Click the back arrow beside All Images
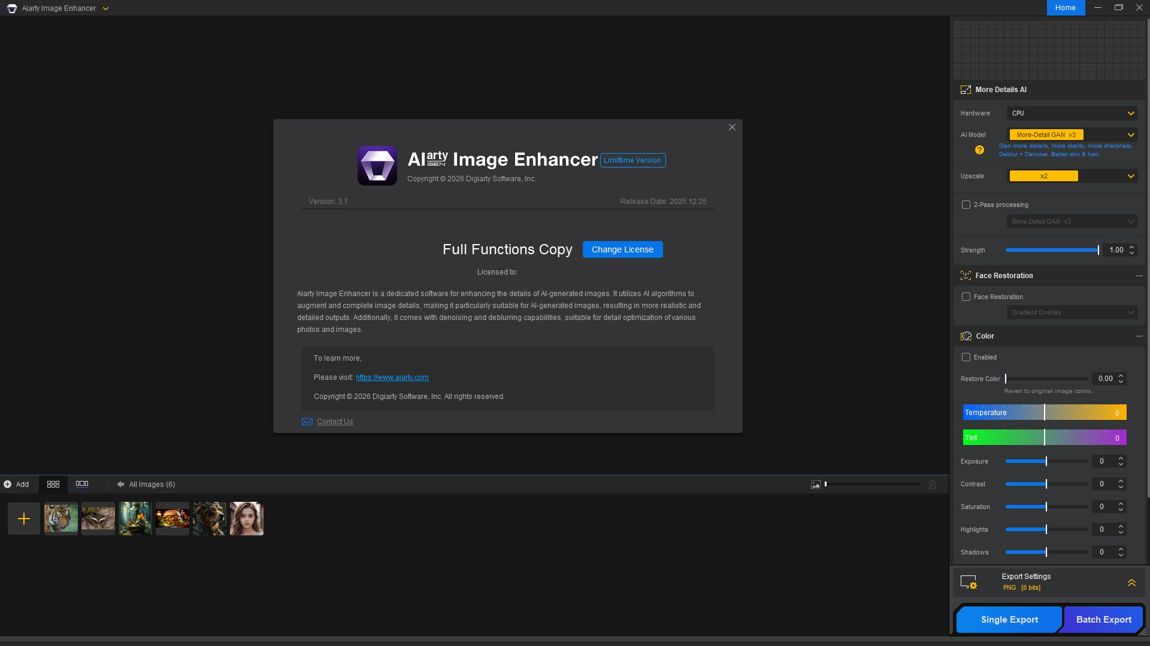Screen dimensions: 1150x646 [120, 484]
